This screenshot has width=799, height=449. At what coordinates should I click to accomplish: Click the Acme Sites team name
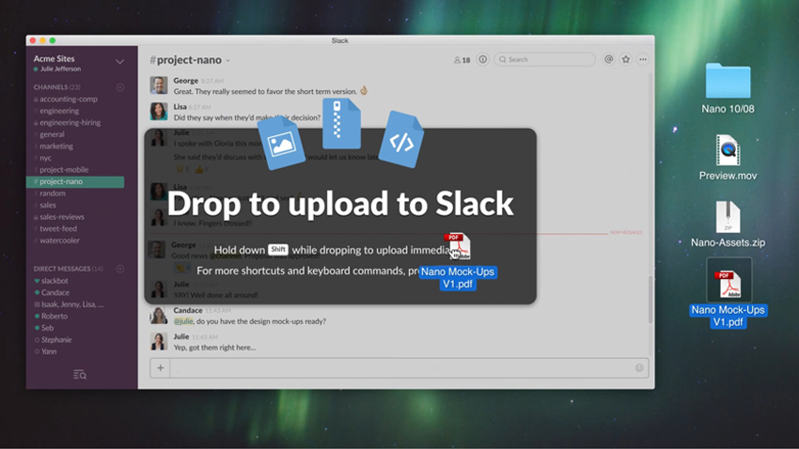click(54, 58)
